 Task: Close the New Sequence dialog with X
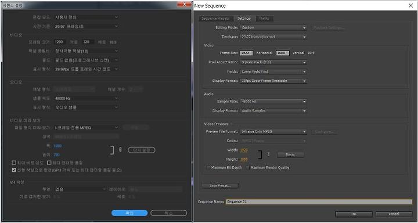click(x=411, y=6)
